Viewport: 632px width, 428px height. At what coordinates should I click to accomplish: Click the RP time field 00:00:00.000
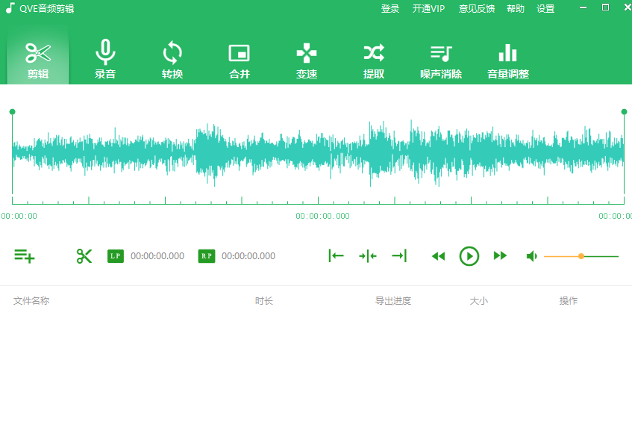248,256
